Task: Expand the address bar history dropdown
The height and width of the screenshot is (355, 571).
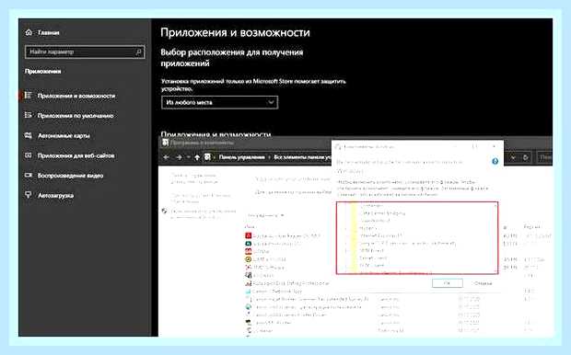Action: pyautogui.click(x=513, y=157)
